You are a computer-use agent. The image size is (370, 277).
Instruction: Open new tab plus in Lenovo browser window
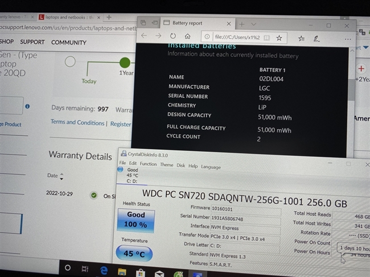[x=109, y=17]
